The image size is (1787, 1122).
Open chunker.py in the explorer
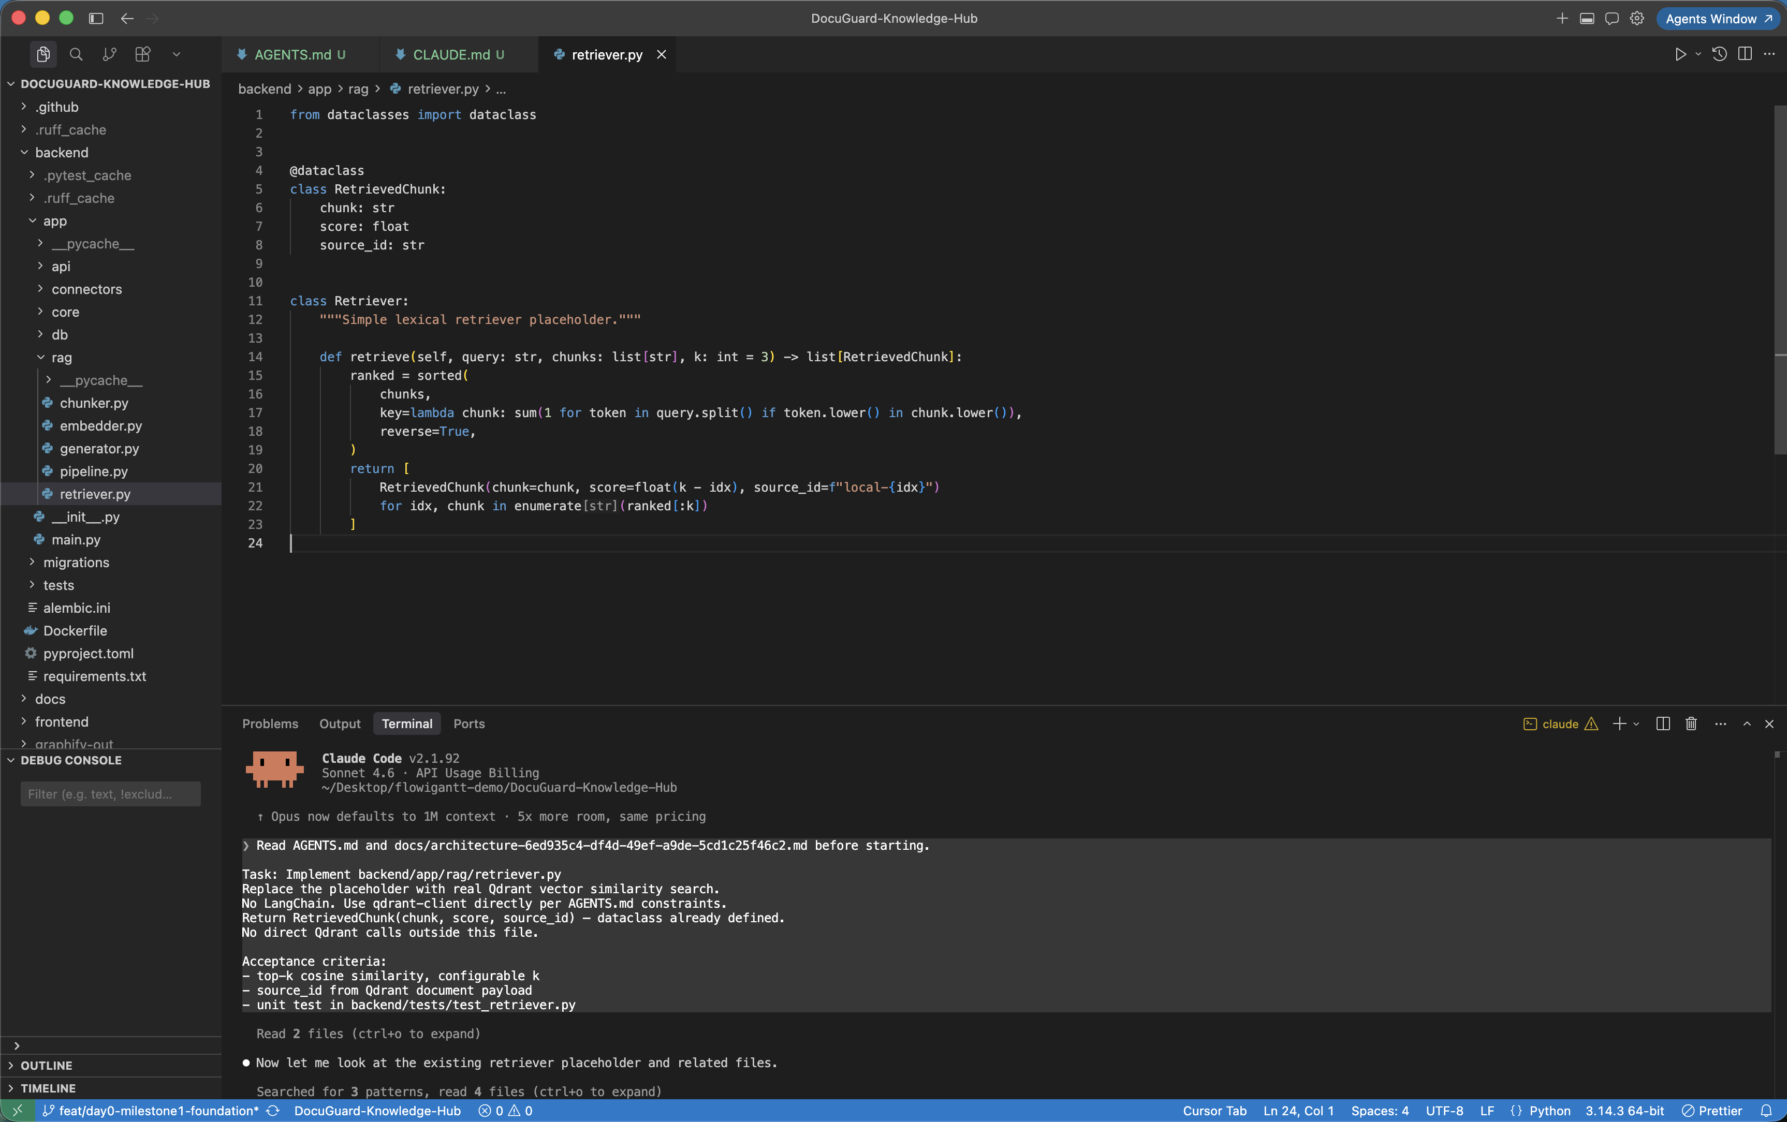(x=111, y=403)
